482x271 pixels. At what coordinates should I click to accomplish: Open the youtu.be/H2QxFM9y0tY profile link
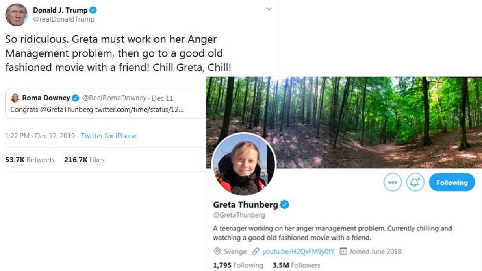298,251
